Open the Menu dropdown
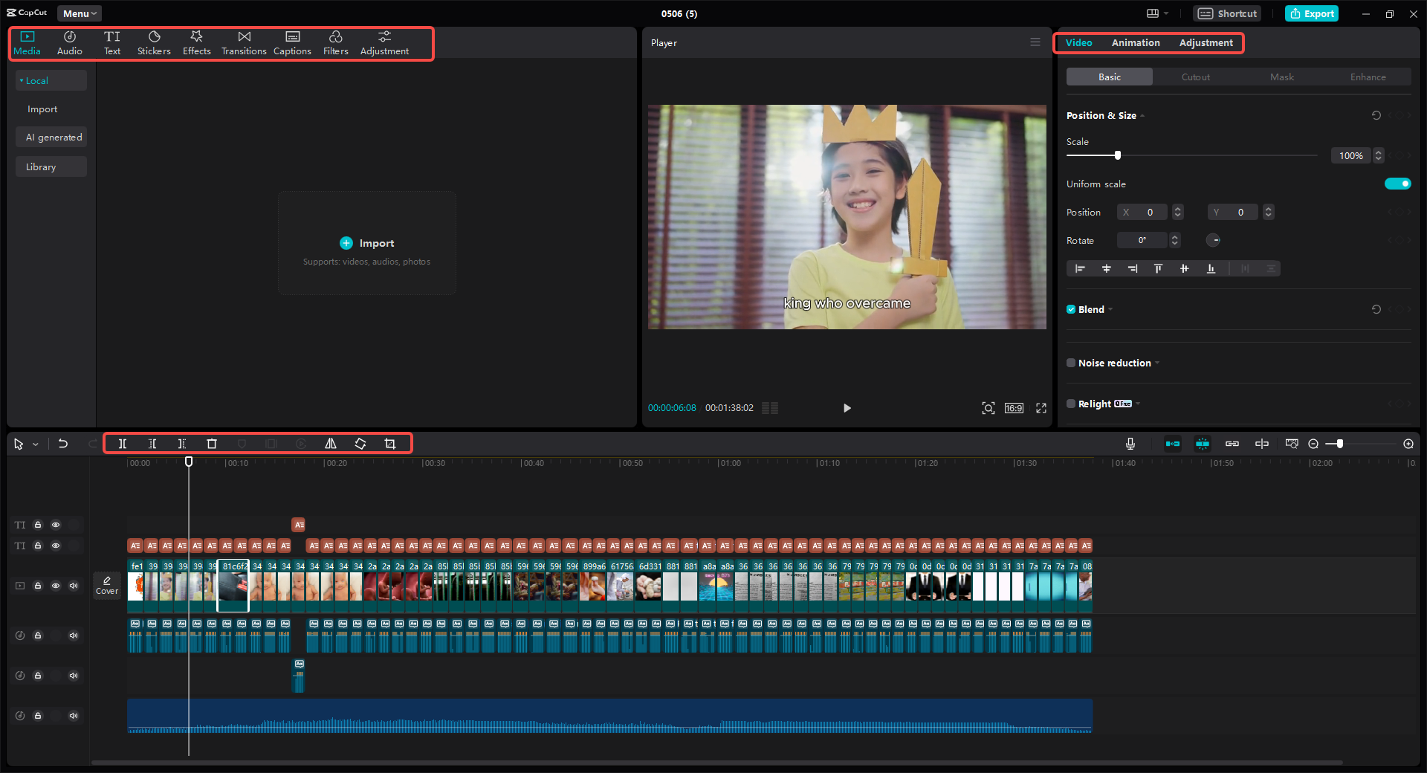 tap(79, 13)
